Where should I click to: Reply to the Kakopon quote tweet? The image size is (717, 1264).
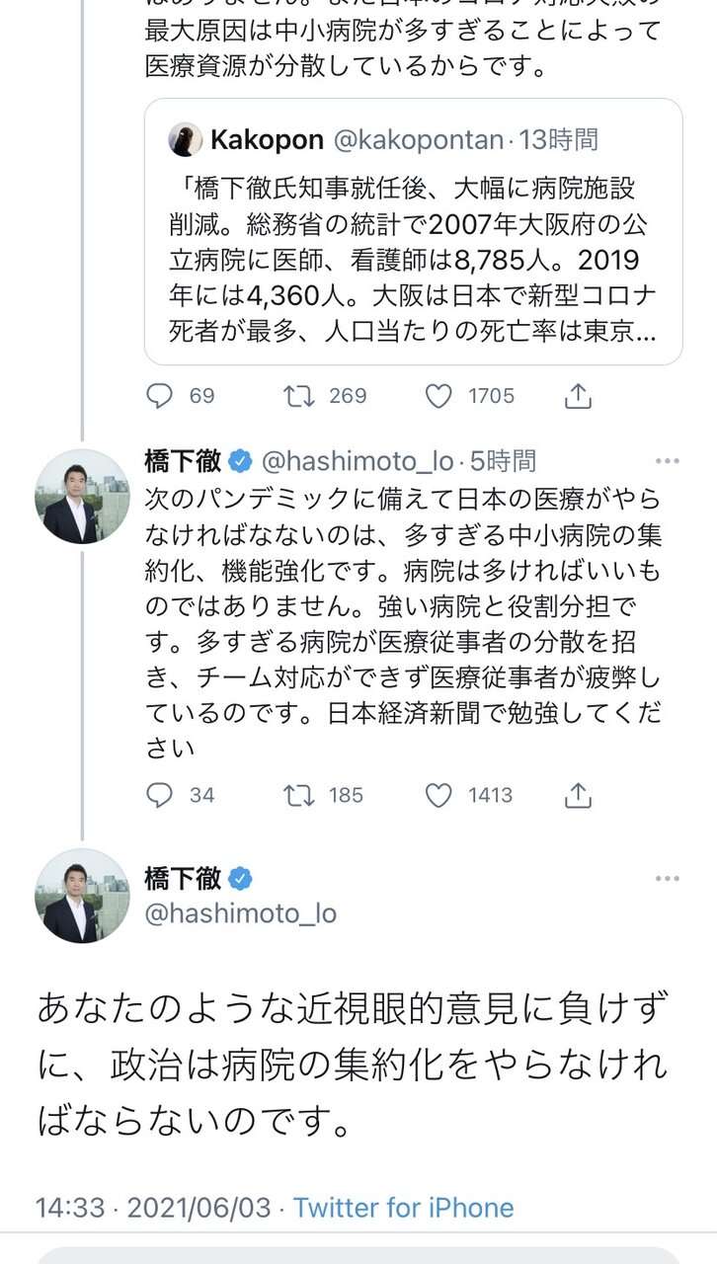click(x=160, y=396)
